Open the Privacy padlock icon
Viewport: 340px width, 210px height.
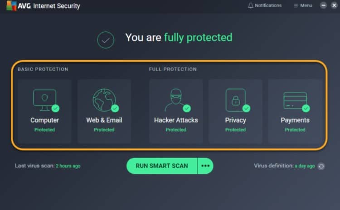coord(235,100)
